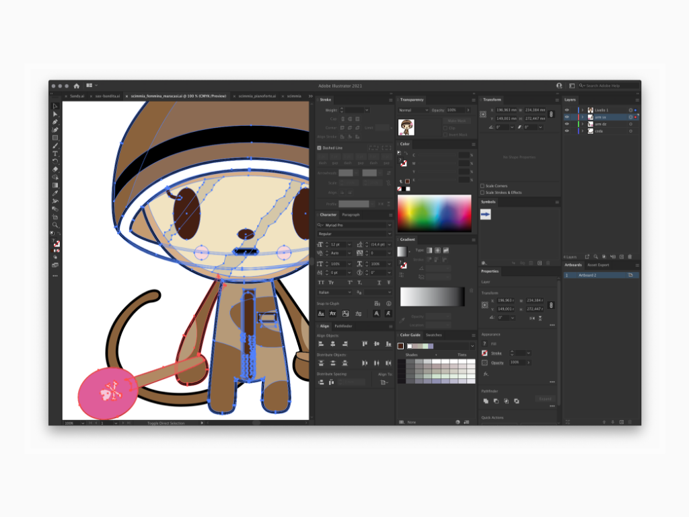Screen dimensions: 689x517
Task: Toggle Constrain Proportions link in Transform panel
Action: point(552,114)
